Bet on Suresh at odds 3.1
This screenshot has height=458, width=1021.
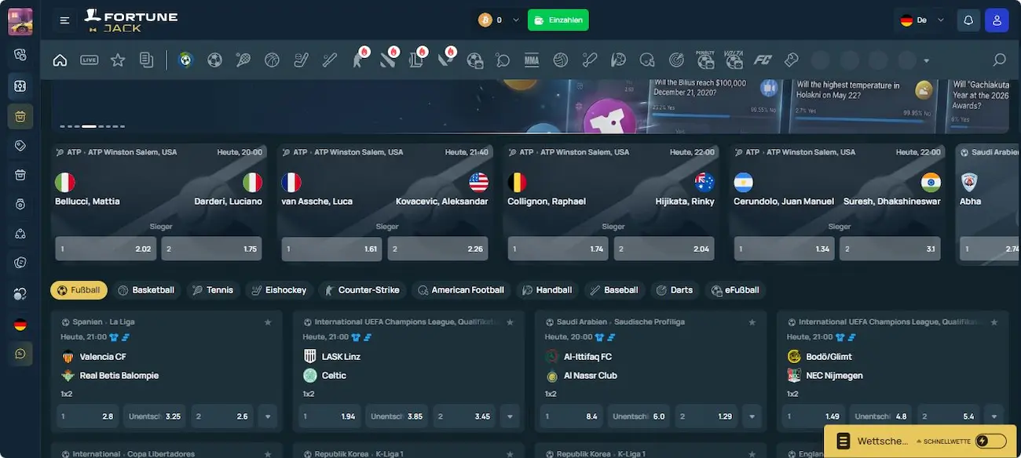pos(890,249)
